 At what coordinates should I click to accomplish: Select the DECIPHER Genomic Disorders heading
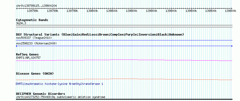point(40,94)
